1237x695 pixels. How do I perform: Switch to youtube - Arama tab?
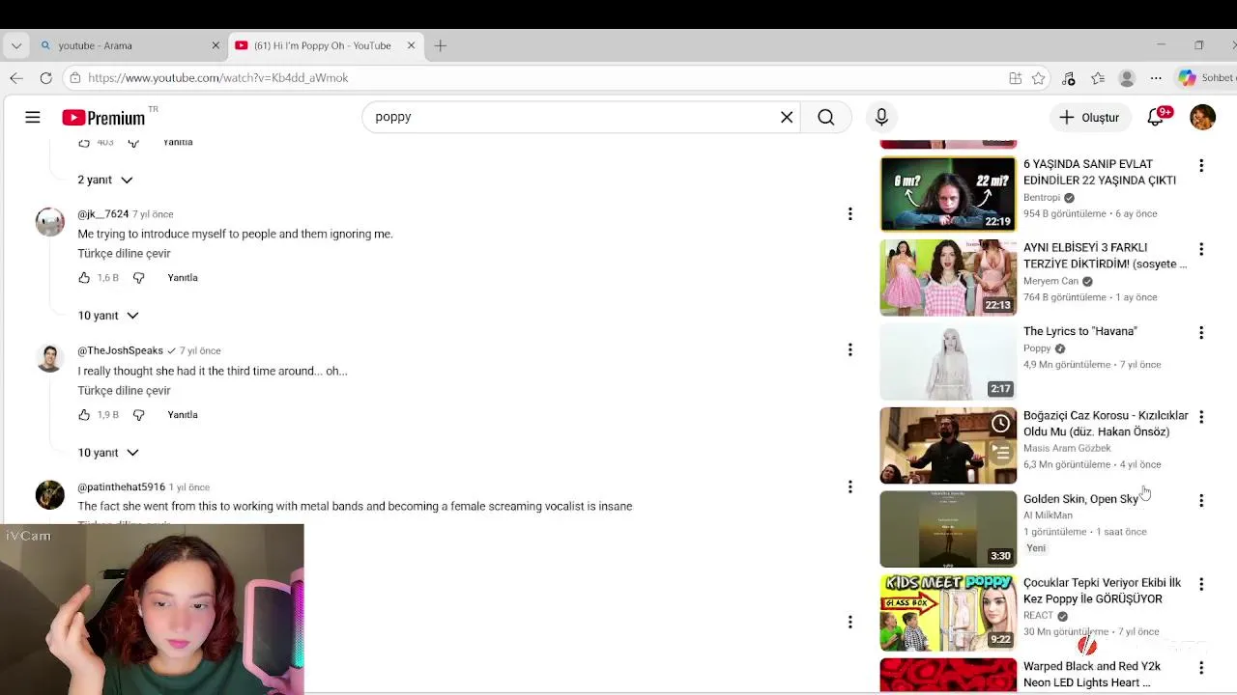pyautogui.click(x=129, y=45)
